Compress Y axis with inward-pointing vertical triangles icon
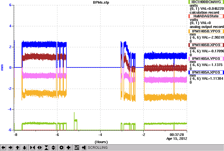224x151 pixels. 46,148
